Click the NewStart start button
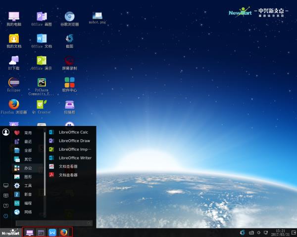 click(x=10, y=232)
